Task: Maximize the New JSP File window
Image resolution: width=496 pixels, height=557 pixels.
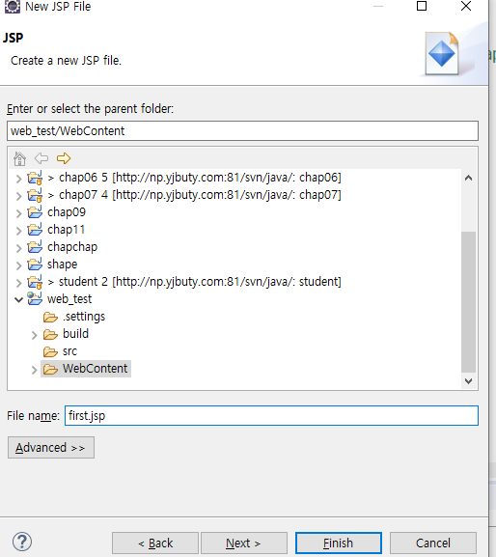Action: [x=422, y=6]
